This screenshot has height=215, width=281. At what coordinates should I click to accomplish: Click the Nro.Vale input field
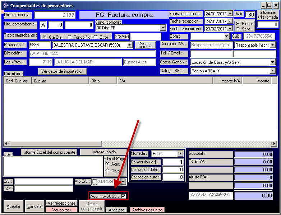(146, 37)
